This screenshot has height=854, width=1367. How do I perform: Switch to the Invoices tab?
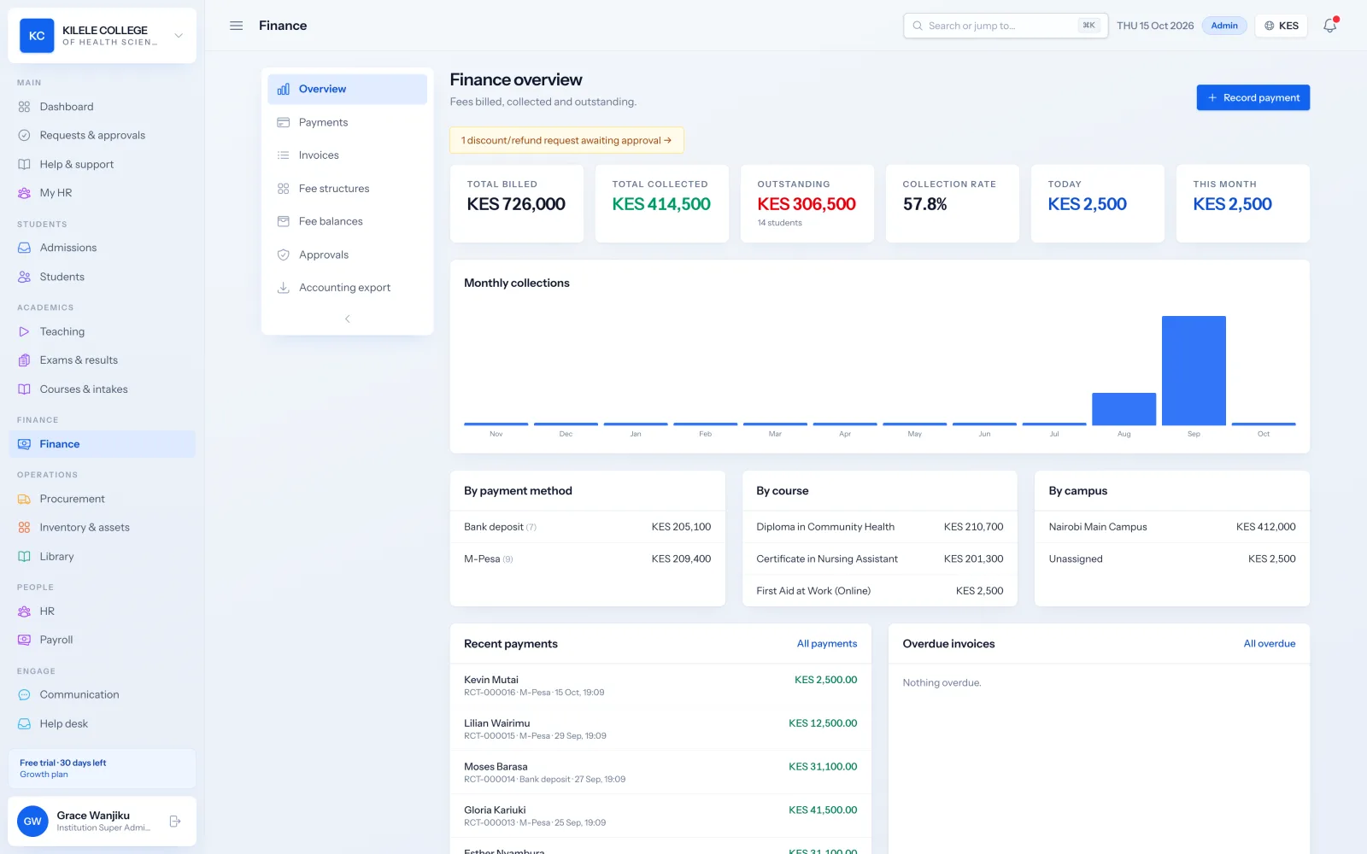pyautogui.click(x=347, y=155)
